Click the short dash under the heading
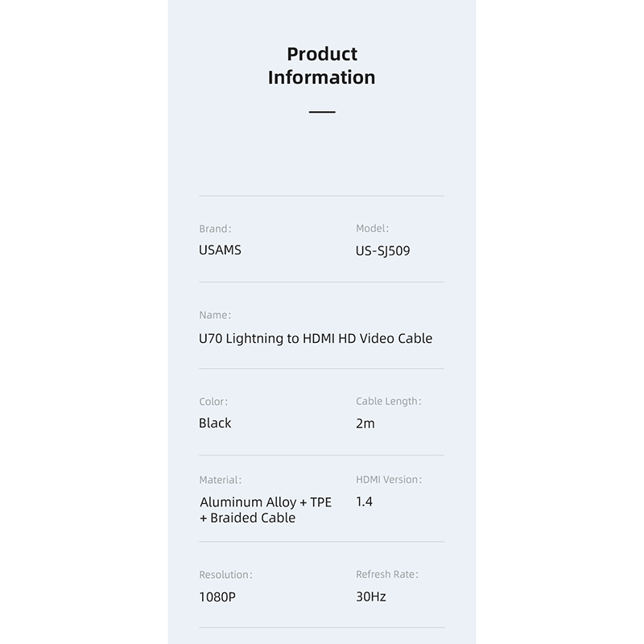 tap(322, 112)
